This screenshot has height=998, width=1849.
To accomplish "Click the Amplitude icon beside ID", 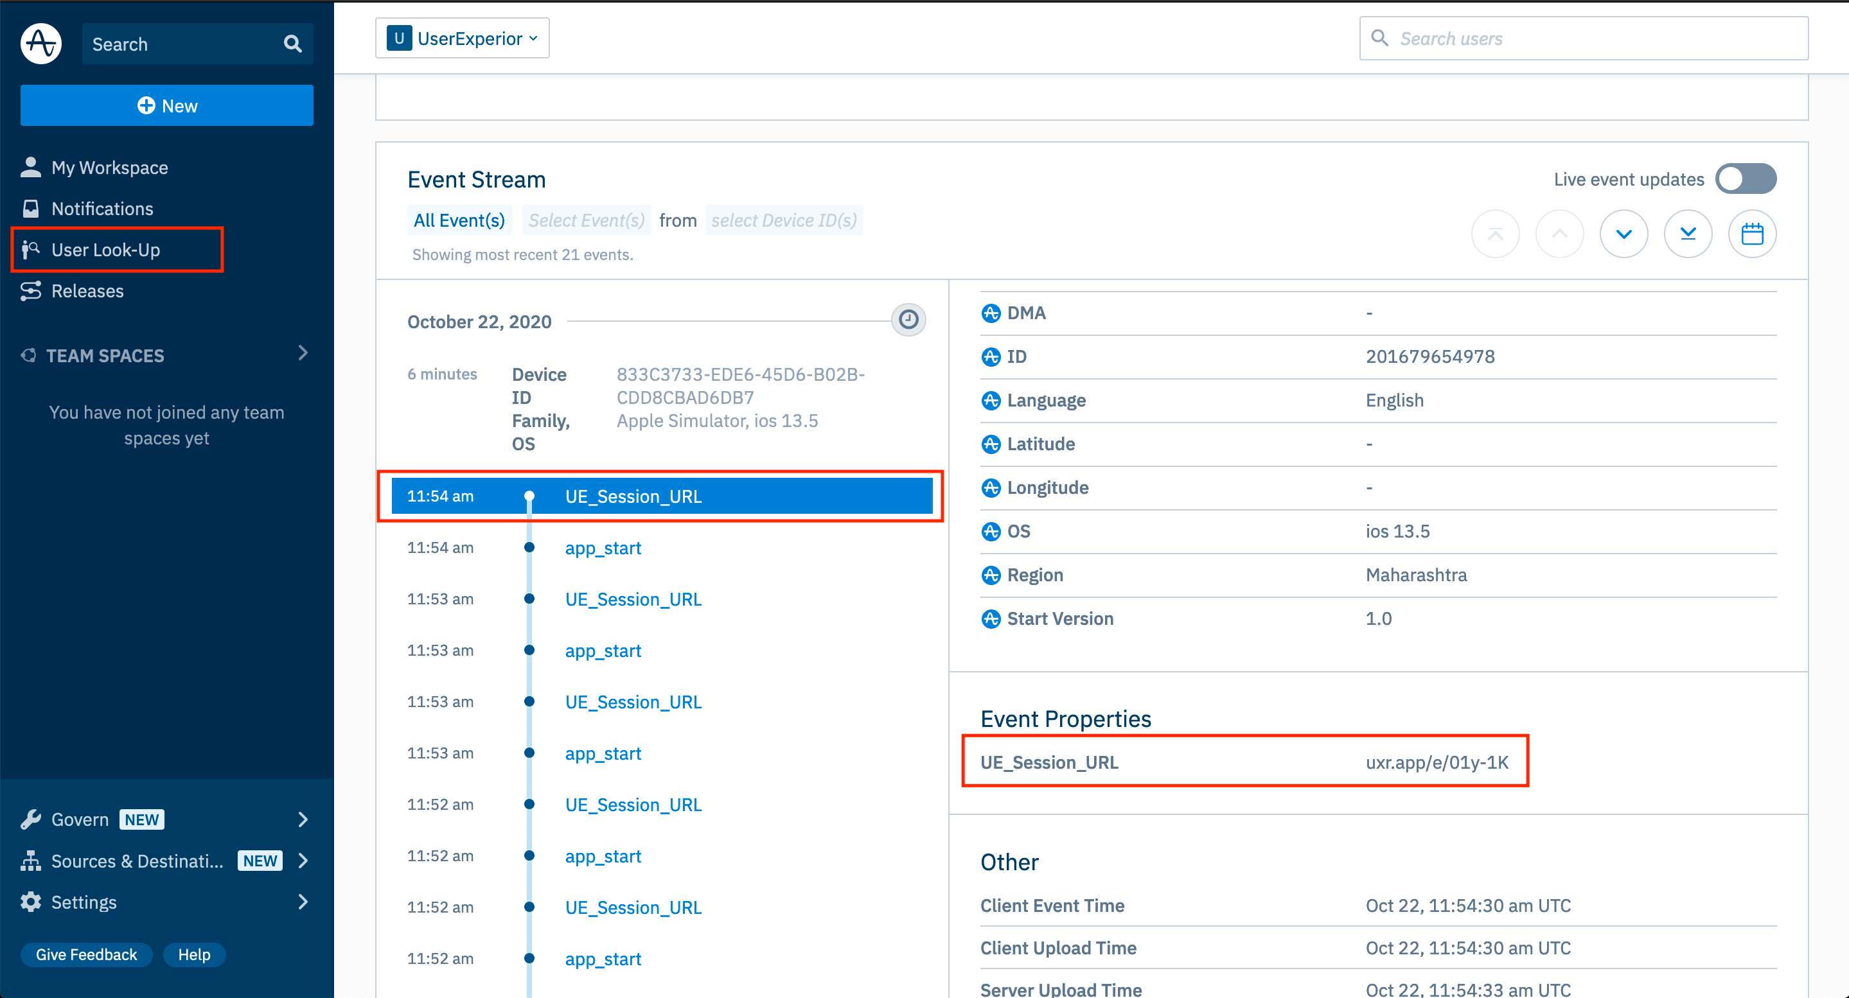I will [991, 356].
